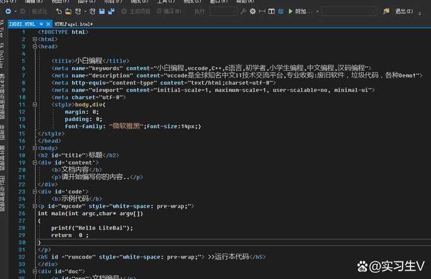The width and height of the screenshot is (431, 279).
Task: Click the 示例代码 bold text on line 24
Action: pos(74,199)
